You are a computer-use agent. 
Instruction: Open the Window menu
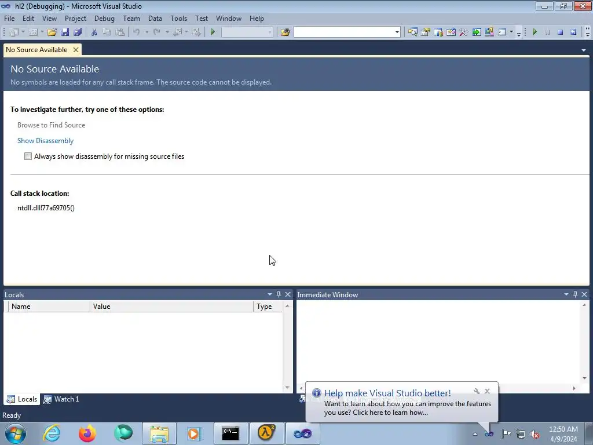coord(228,18)
